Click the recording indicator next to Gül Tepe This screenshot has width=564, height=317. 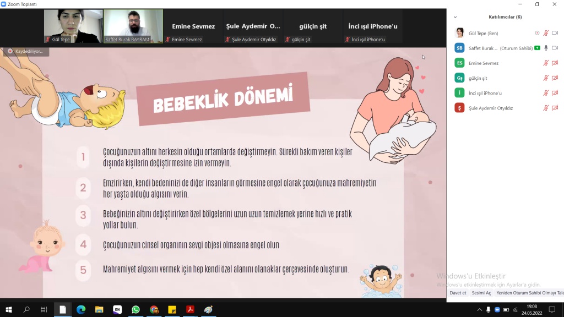tap(537, 33)
